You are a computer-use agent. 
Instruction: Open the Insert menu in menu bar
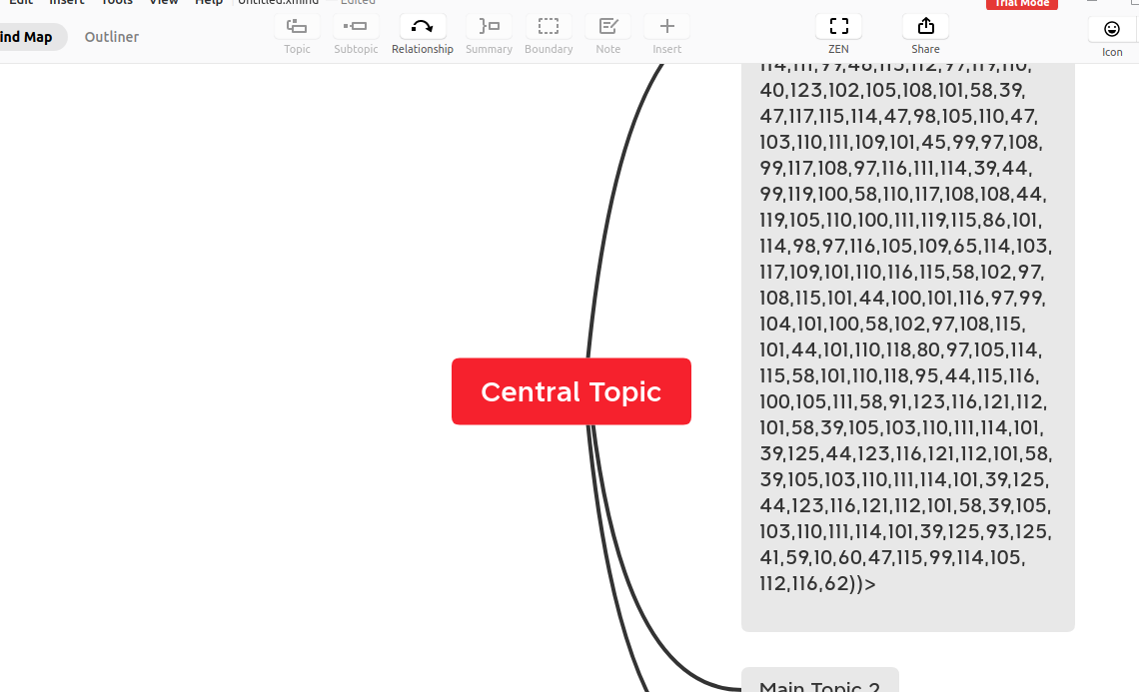point(67,3)
